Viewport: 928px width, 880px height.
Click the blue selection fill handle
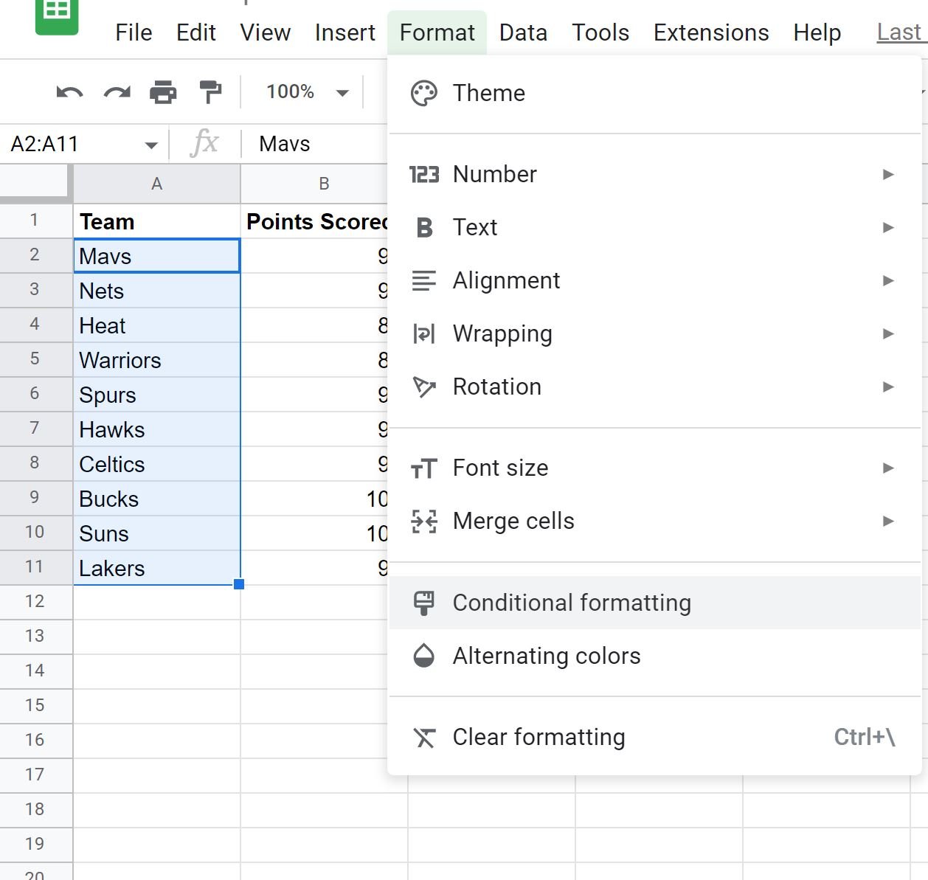[239, 584]
